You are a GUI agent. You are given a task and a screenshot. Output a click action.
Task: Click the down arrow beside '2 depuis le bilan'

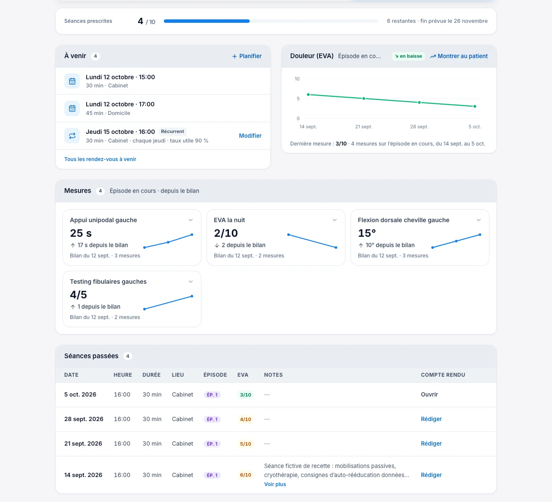(x=217, y=245)
